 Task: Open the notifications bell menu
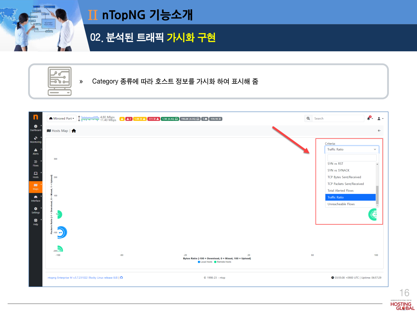370,118
